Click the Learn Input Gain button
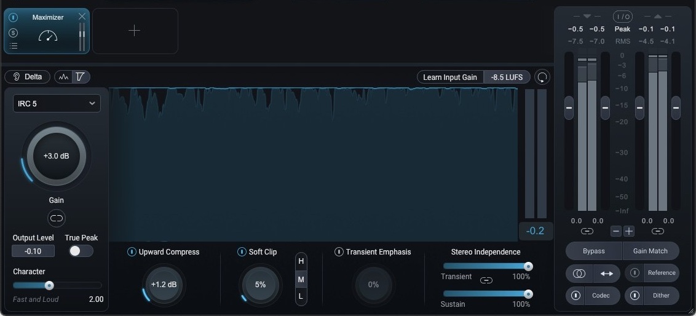The height and width of the screenshot is (316, 696). 450,77
